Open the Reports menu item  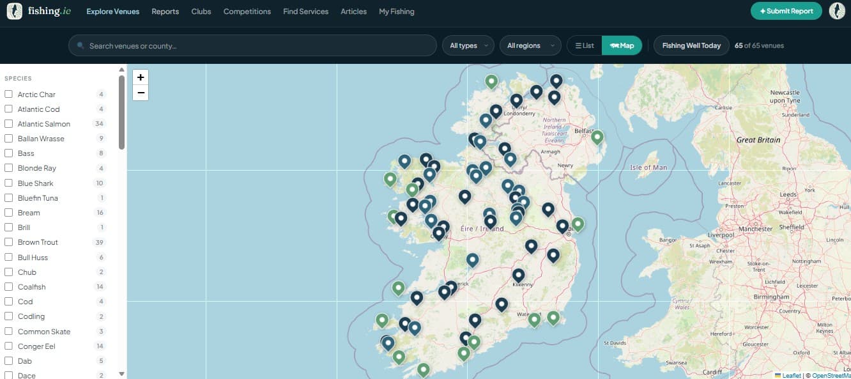pyautogui.click(x=165, y=11)
